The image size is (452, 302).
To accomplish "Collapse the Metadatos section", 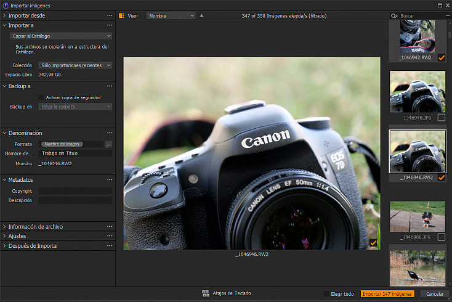I will pos(4,180).
